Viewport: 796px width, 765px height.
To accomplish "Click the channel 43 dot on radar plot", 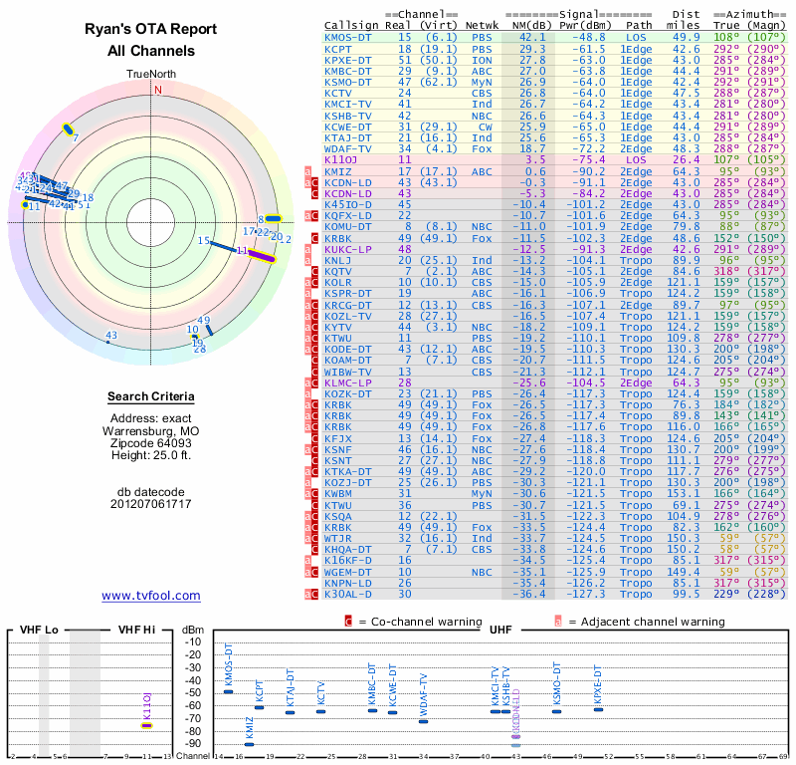I will (x=107, y=342).
